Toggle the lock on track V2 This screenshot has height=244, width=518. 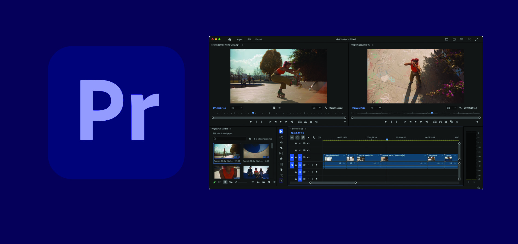(x=296, y=150)
